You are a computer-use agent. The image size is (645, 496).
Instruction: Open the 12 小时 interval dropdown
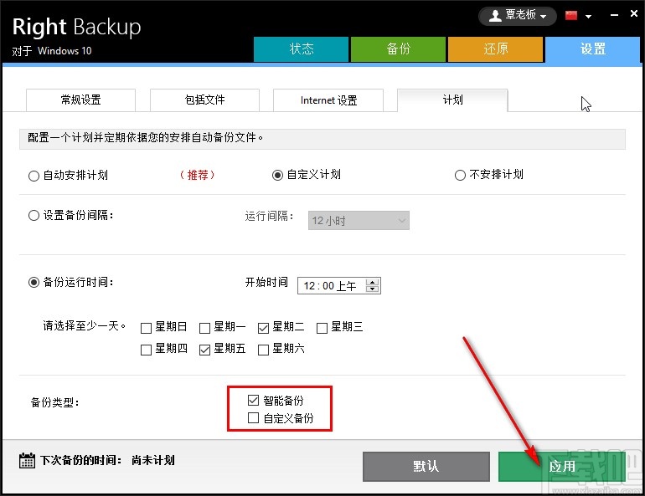coord(359,221)
